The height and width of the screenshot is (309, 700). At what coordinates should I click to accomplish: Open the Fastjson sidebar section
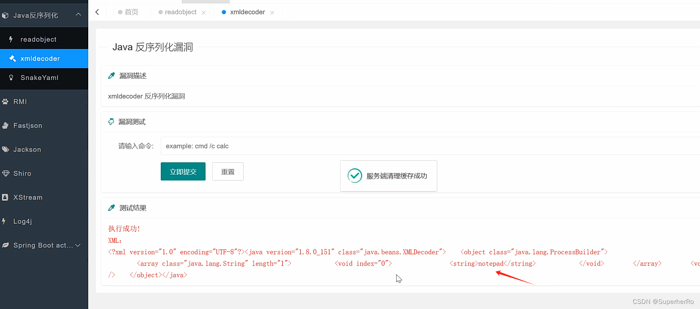click(x=44, y=126)
